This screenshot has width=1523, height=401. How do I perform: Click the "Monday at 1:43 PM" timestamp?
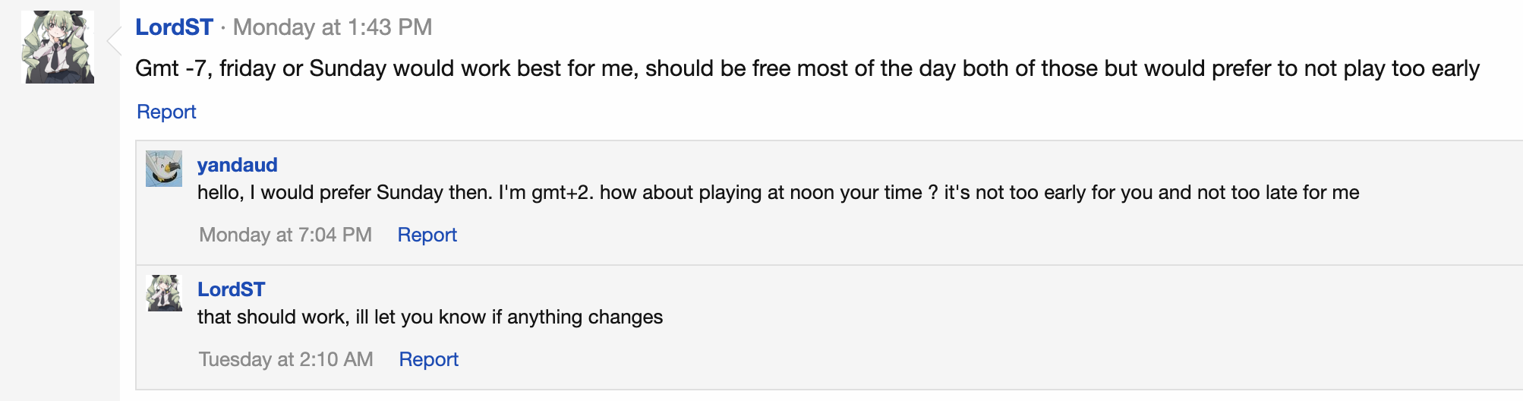pyautogui.click(x=332, y=27)
